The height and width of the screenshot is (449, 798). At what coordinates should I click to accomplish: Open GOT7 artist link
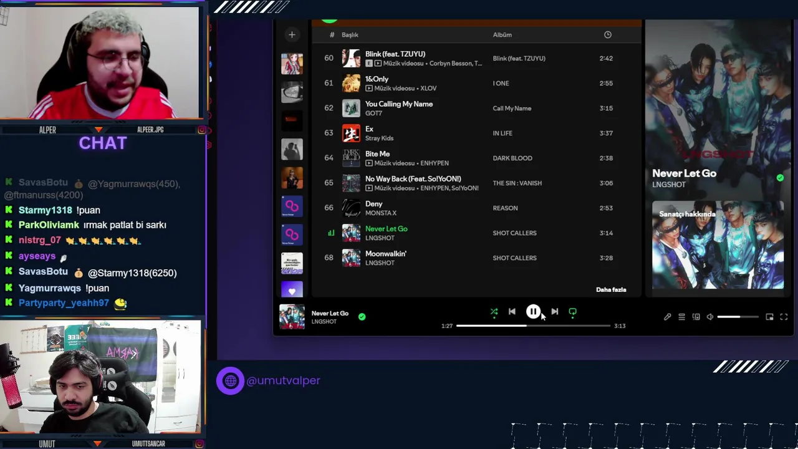pyautogui.click(x=373, y=113)
